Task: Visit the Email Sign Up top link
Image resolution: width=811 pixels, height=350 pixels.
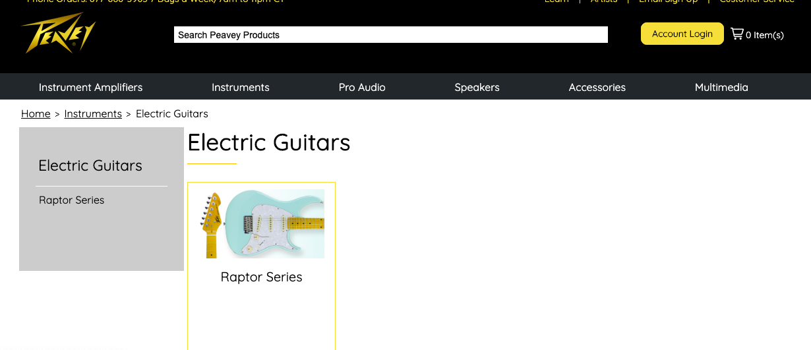Action: [x=668, y=2]
